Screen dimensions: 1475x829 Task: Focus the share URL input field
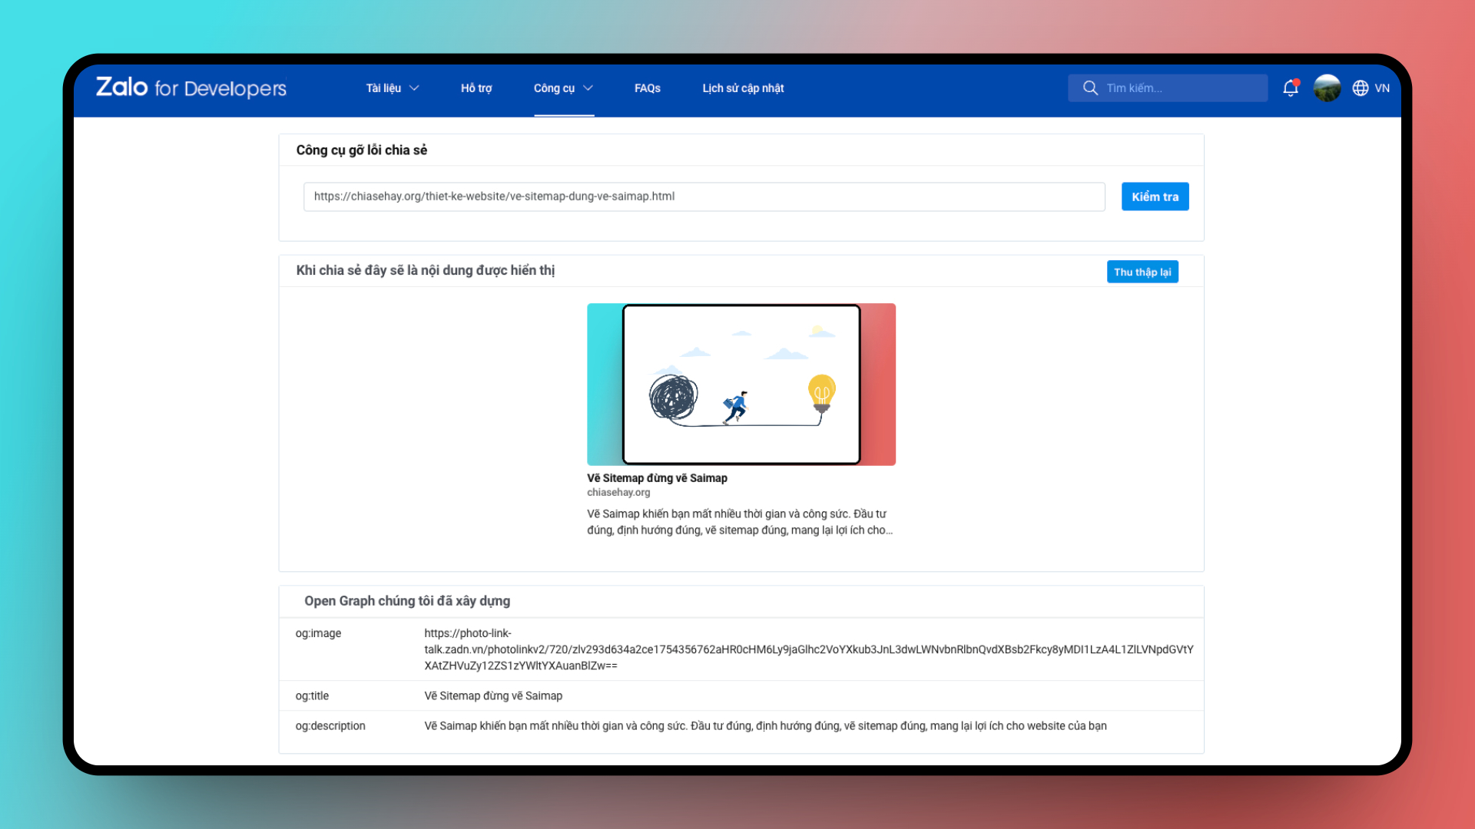(x=704, y=197)
